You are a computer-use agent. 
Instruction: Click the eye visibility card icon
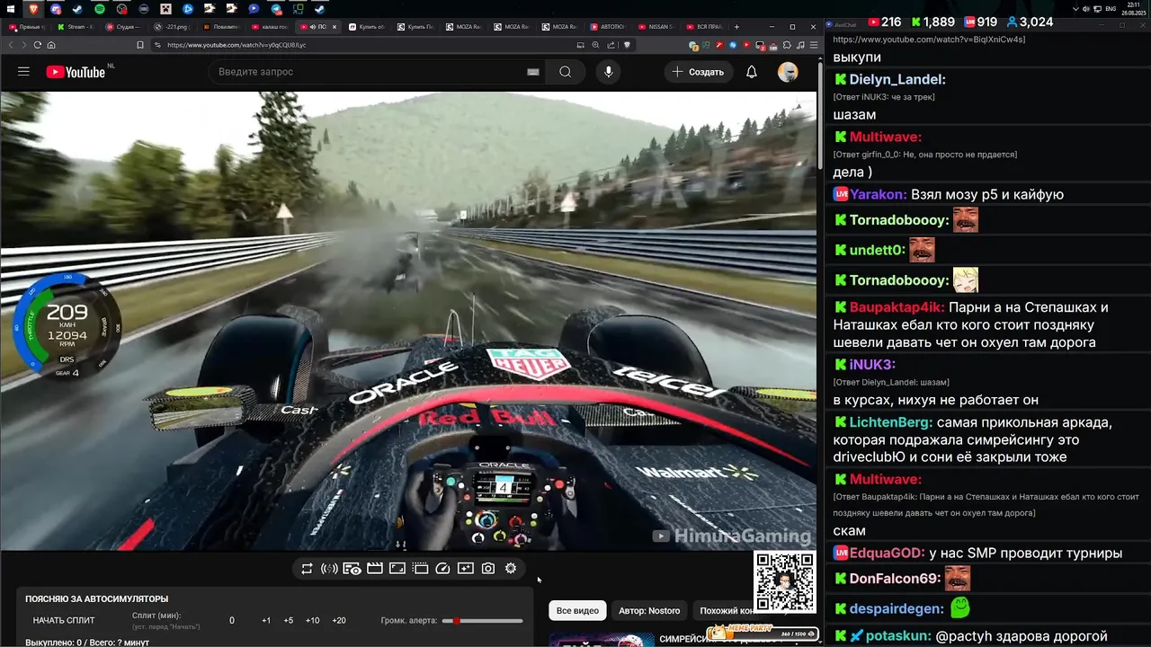click(352, 569)
